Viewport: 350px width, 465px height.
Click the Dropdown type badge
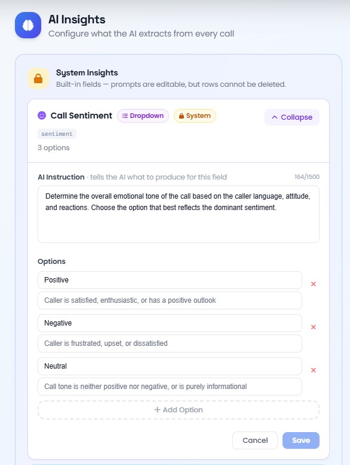(143, 116)
